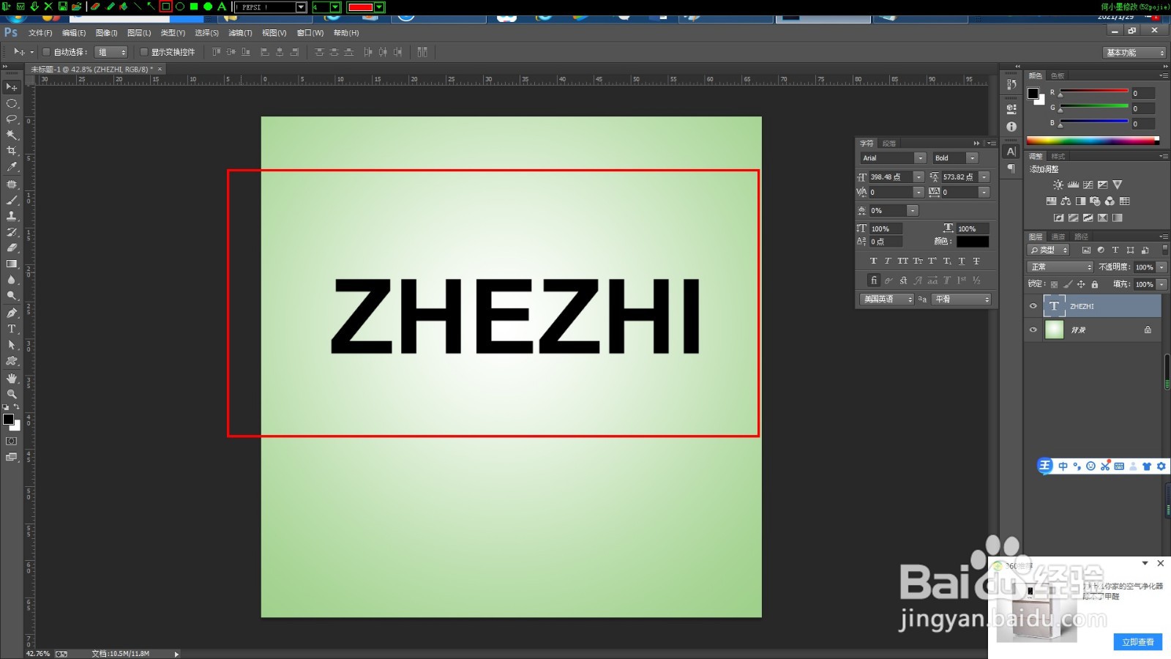The image size is (1171, 659).
Task: Pick a color from the spectrum ramp
Action: tap(1093, 141)
